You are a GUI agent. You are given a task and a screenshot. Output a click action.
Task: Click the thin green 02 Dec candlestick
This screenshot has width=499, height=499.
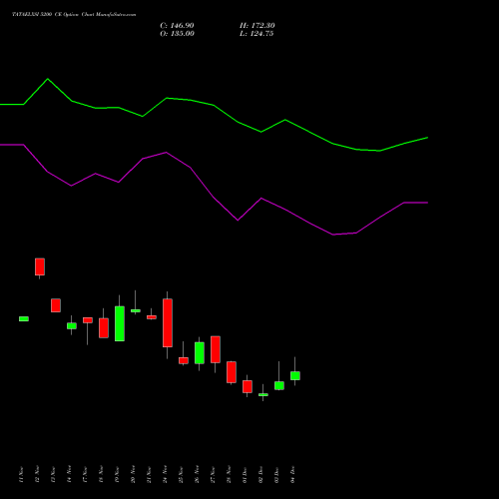263,394
